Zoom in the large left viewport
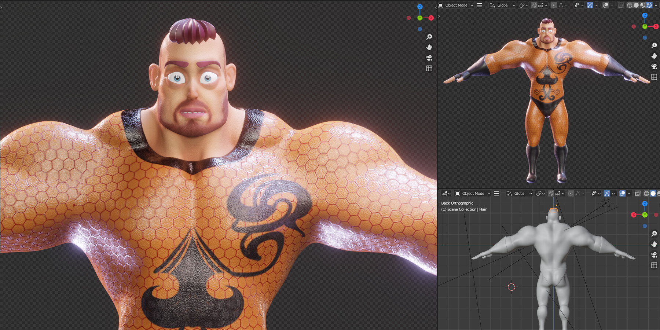 [429, 37]
